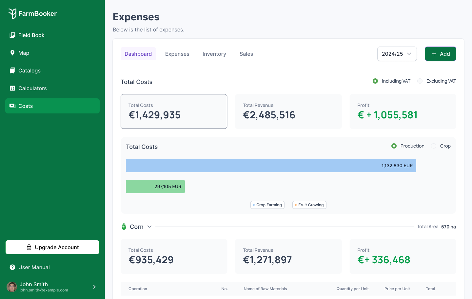Open Calculators using its sidebar icon
This screenshot has height=299, width=472.
click(12, 88)
